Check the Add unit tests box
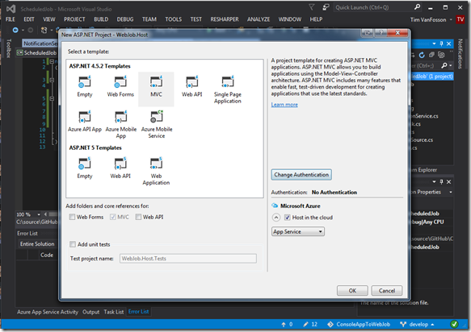The height and width of the screenshot is (332, 471). pos(73,244)
